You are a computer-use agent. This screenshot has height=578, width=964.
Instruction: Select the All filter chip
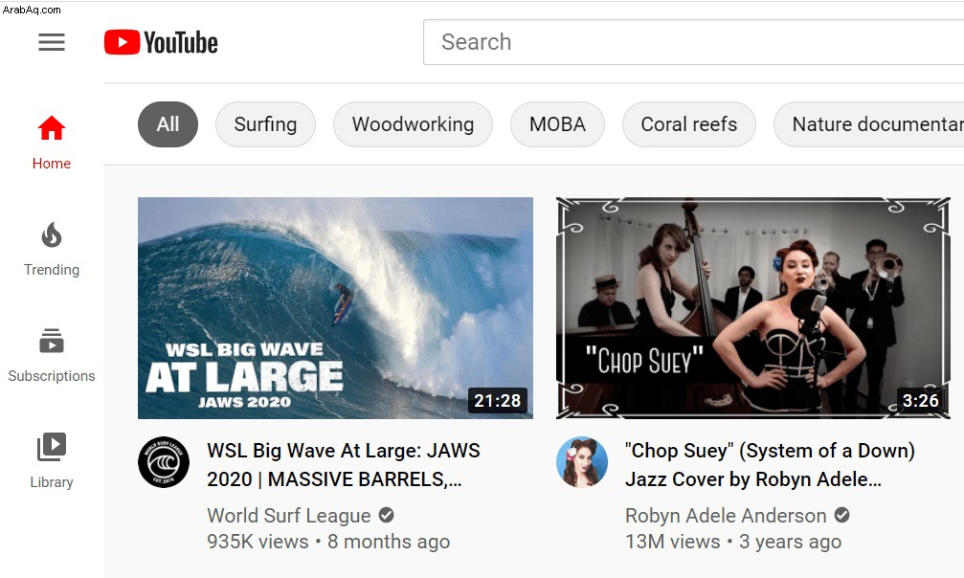[168, 124]
